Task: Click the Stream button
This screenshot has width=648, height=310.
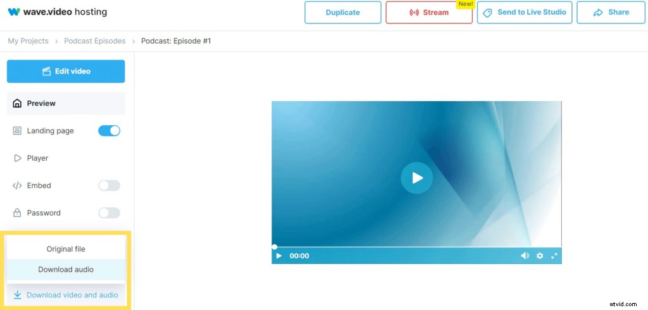Action: coord(429,13)
